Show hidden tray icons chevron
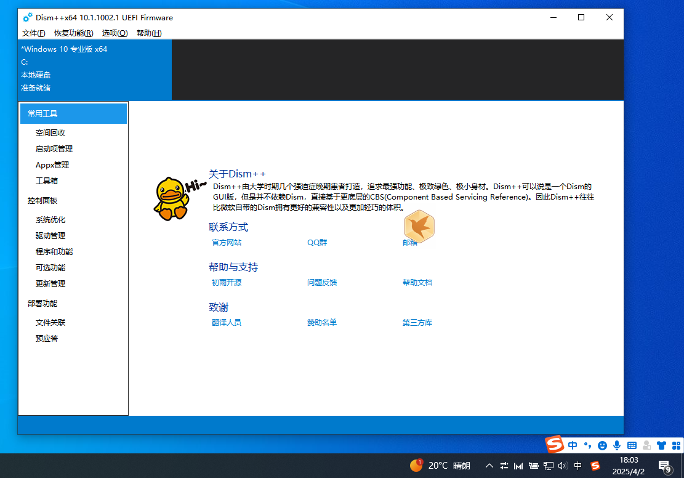Screen dimensions: 684x478 [x=489, y=466]
